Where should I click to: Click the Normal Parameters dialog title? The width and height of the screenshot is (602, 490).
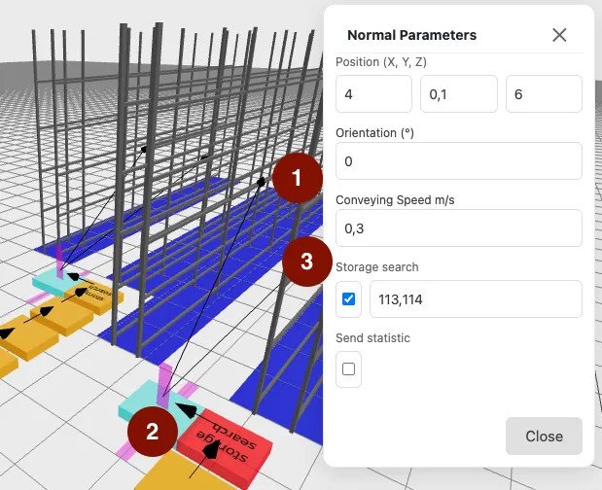(411, 35)
